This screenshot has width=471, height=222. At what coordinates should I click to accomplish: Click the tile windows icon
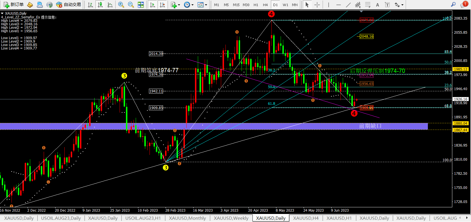point(141,5)
